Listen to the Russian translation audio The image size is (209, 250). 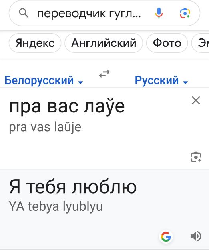pos(196,236)
